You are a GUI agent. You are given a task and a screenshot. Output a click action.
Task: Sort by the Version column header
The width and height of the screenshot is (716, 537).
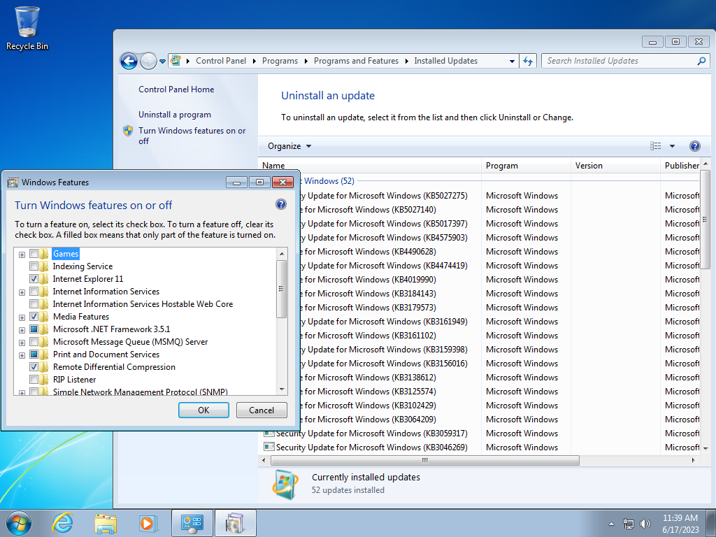point(615,165)
